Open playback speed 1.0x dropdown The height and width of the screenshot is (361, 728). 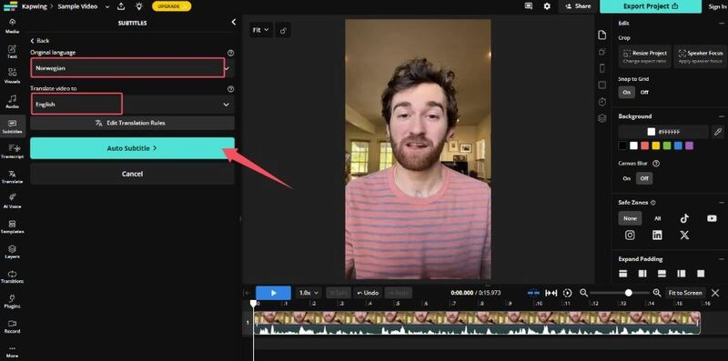pos(308,293)
